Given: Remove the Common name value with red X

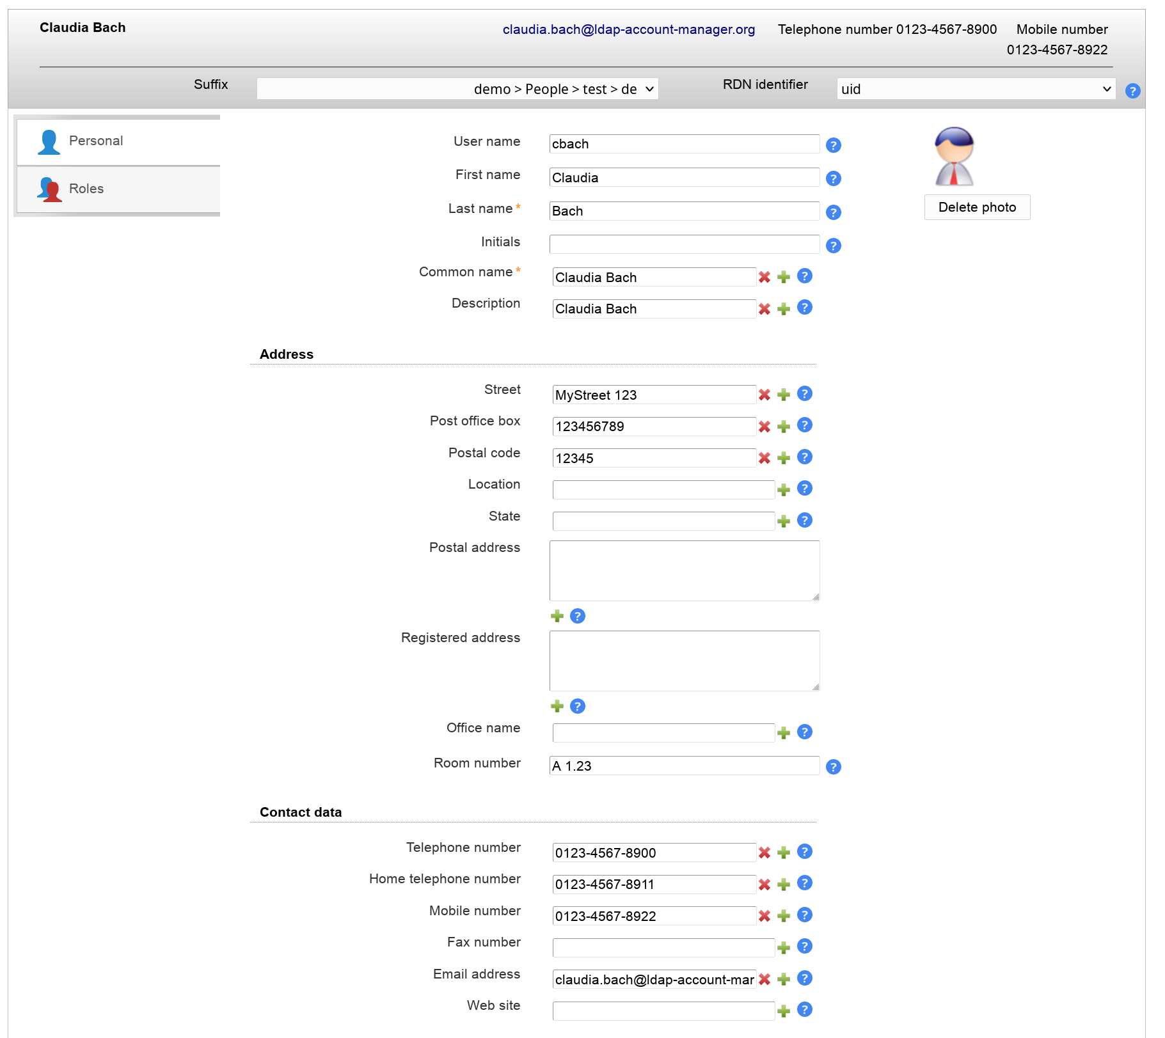Looking at the screenshot, I should 764,277.
